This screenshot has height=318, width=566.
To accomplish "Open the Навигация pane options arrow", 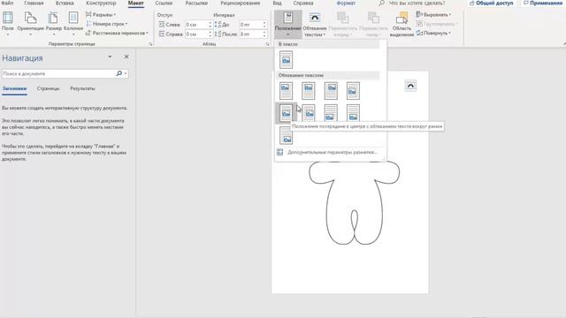I will [110, 57].
